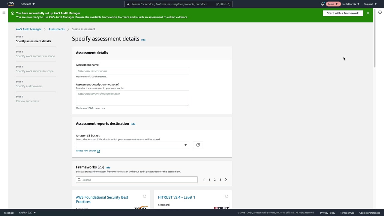The image size is (384, 216).
Task: Open the right-side info panel icon
Action: tap(380, 12)
